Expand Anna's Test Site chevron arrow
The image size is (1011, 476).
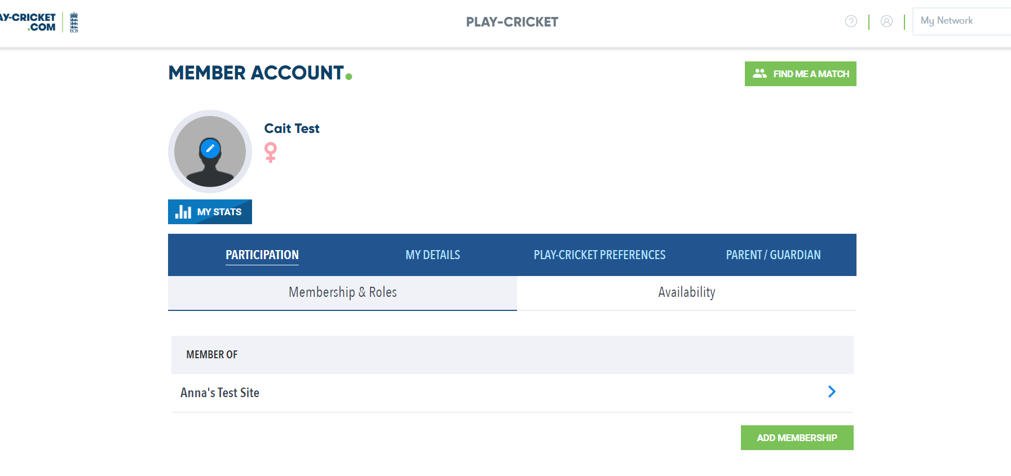point(832,392)
